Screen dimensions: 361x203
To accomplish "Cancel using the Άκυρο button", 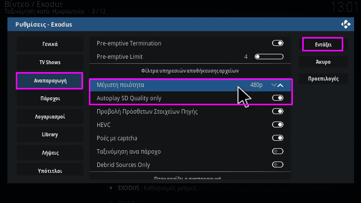I will click(323, 62).
